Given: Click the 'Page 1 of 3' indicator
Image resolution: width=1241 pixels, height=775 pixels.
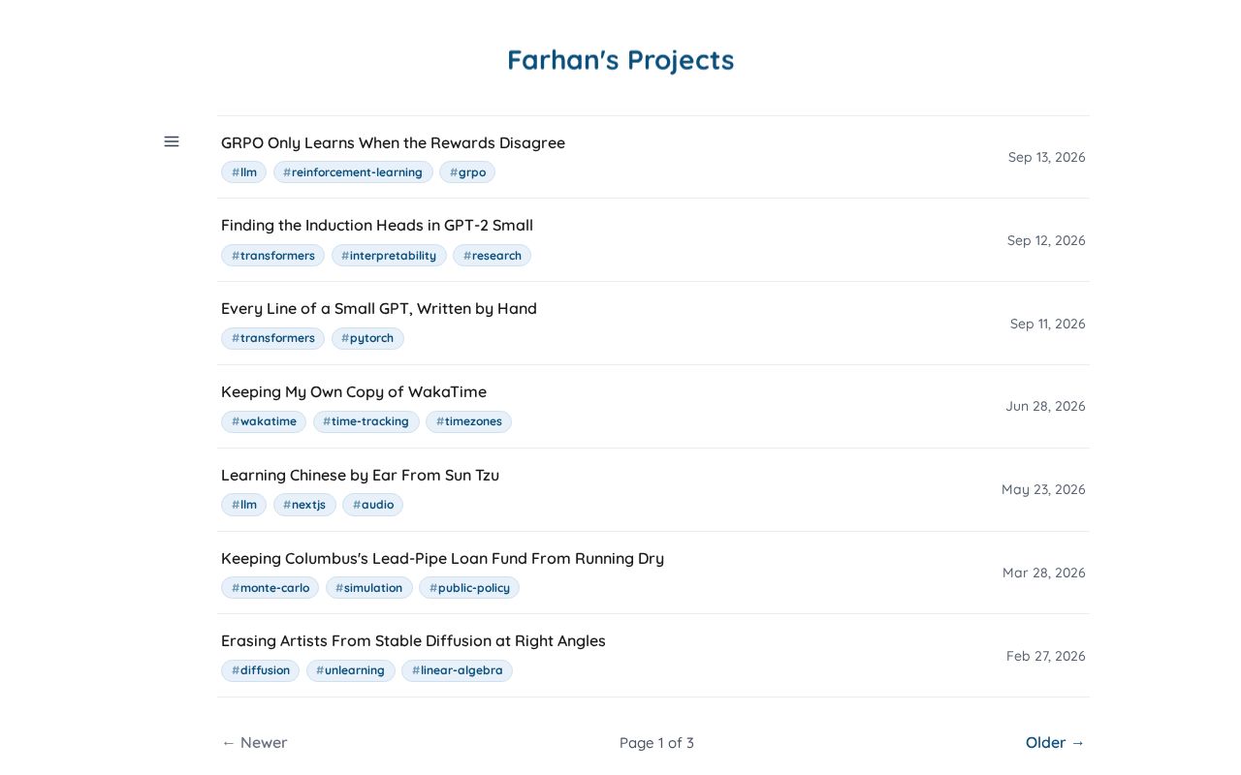Looking at the screenshot, I should click(656, 743).
